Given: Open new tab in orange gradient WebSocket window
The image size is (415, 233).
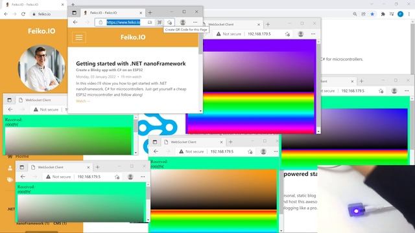Looking at the screenshot, I should (x=231, y=142).
